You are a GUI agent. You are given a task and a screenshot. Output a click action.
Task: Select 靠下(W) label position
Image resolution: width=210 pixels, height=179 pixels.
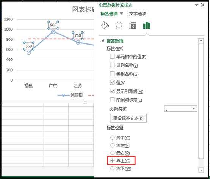(x=112, y=168)
